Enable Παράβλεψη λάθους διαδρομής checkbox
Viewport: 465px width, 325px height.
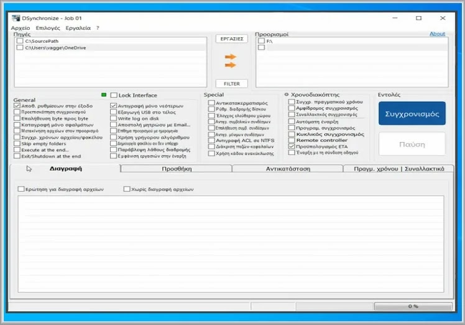click(x=113, y=149)
